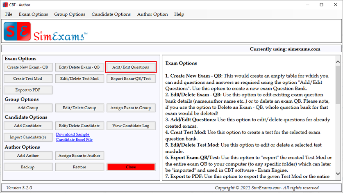Open the Group Options menu
343x193 pixels.
[70, 14]
